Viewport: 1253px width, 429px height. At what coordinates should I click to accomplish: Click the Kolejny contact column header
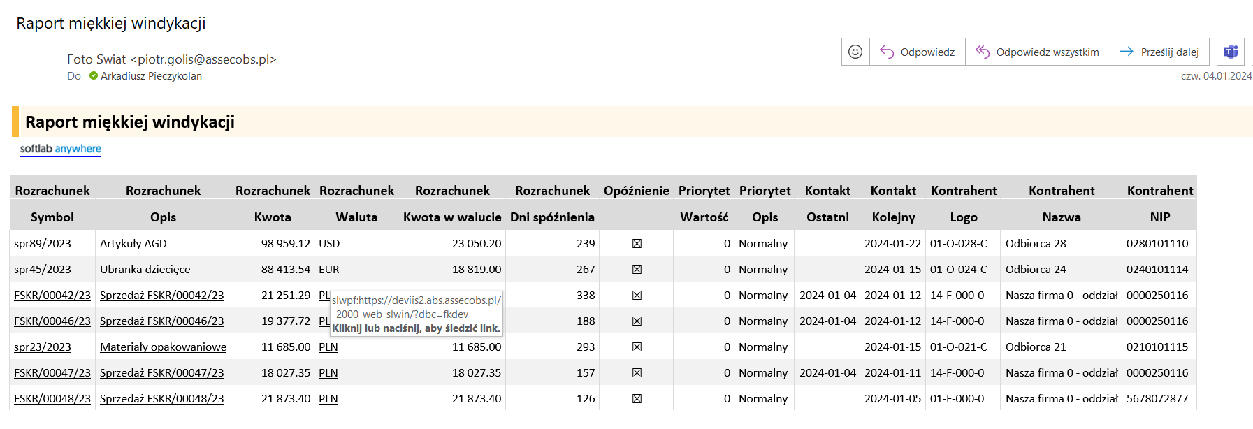pos(893,217)
